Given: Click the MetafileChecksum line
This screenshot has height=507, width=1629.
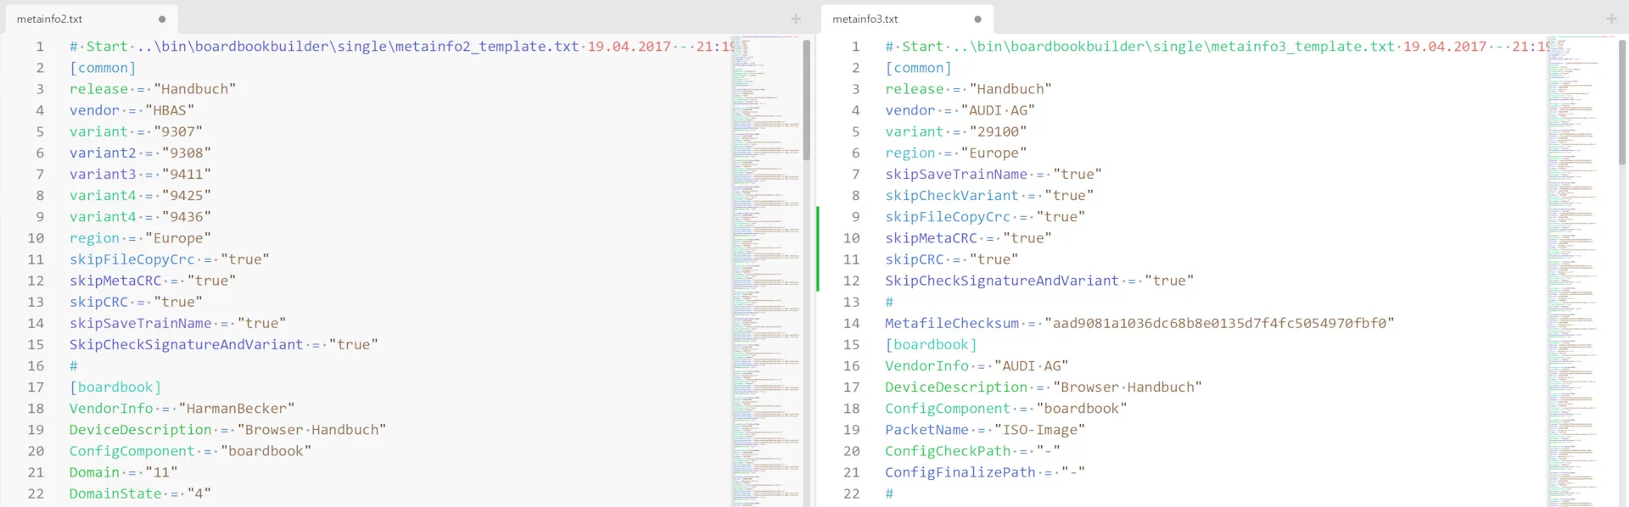Looking at the screenshot, I should pos(1139,323).
